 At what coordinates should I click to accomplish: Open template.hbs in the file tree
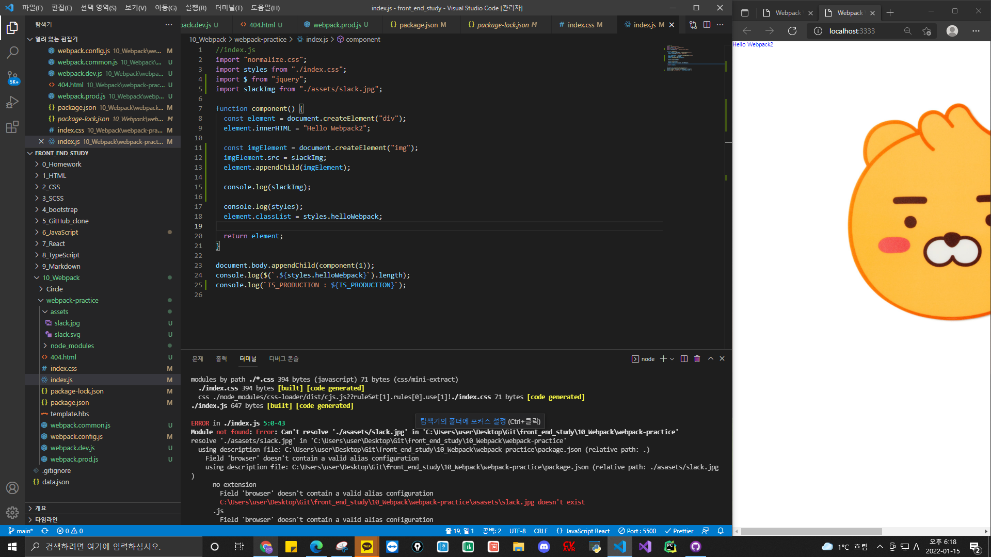70,414
